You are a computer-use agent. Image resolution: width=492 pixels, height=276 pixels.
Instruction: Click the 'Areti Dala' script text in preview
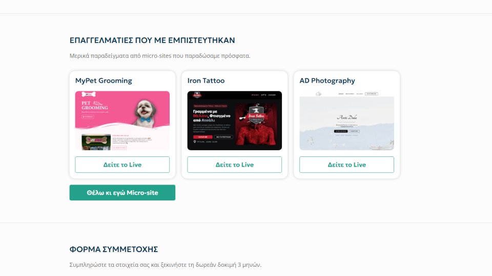coord(347,118)
